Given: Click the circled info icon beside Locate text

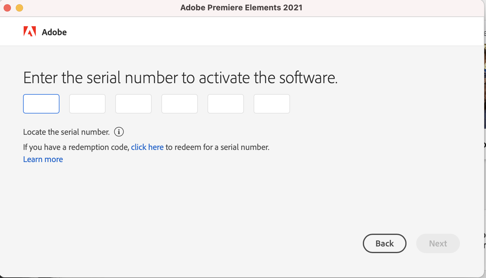Looking at the screenshot, I should (x=119, y=132).
